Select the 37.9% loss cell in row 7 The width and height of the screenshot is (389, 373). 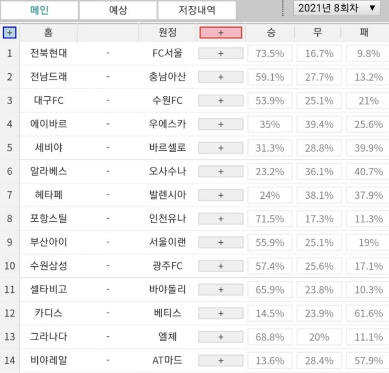tap(368, 195)
